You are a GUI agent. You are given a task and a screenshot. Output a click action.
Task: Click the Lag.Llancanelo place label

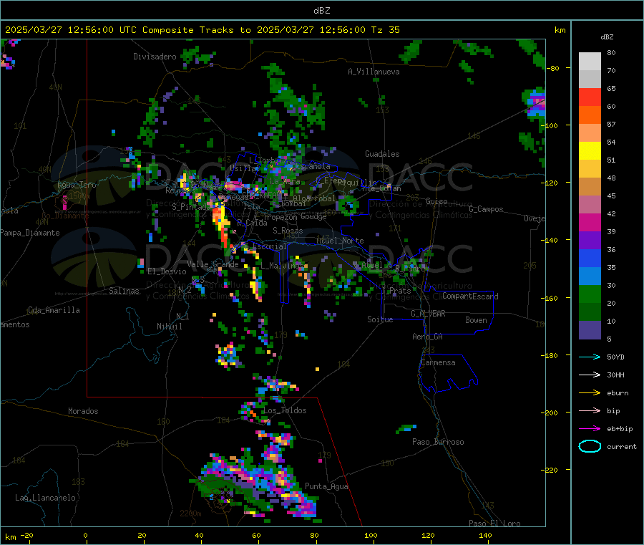coord(45,498)
